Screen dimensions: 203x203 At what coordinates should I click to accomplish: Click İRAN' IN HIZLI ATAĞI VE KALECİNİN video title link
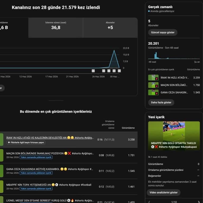click(50, 138)
